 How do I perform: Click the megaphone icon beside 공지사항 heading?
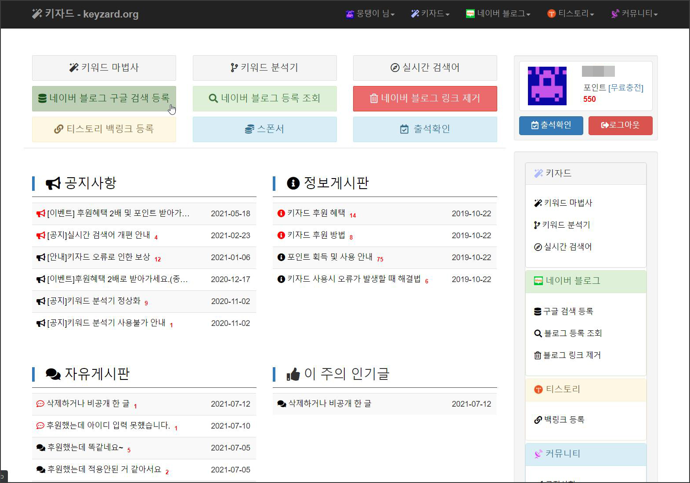[x=53, y=183]
